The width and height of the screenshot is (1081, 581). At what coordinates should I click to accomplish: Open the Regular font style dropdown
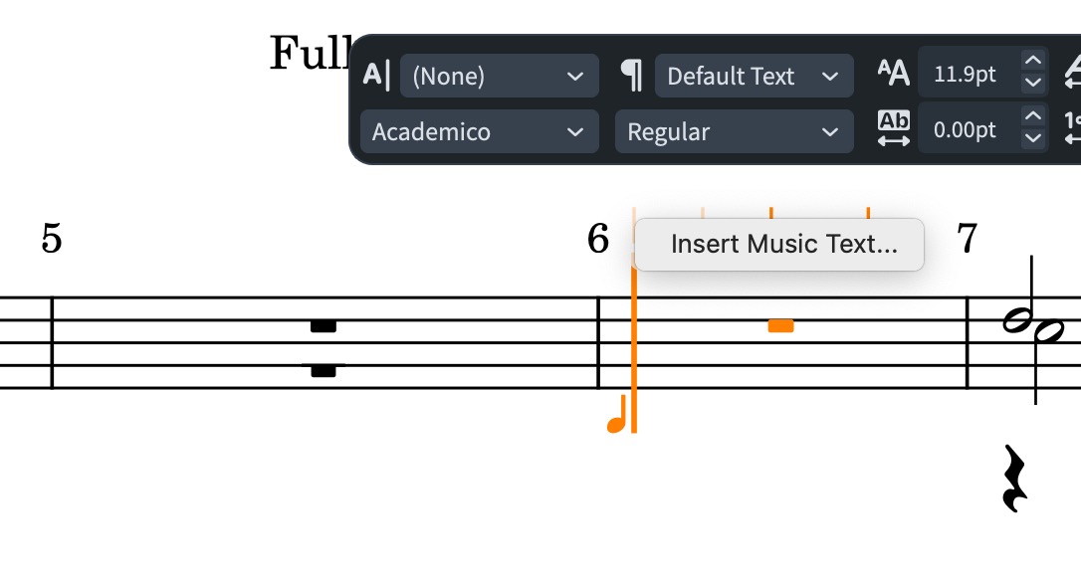coord(735,131)
